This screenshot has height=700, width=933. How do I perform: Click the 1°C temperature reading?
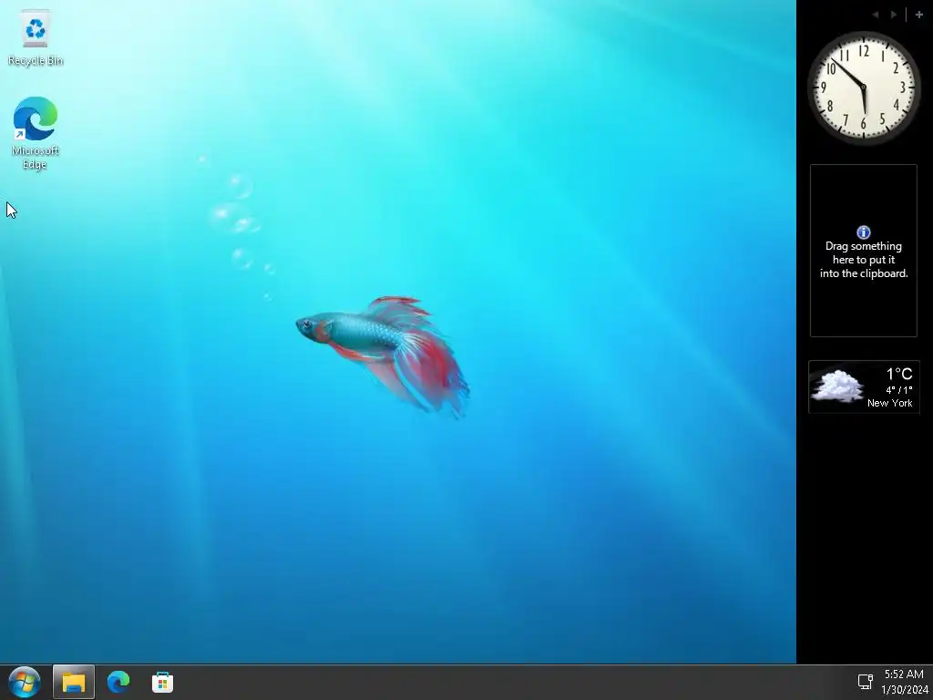[899, 374]
